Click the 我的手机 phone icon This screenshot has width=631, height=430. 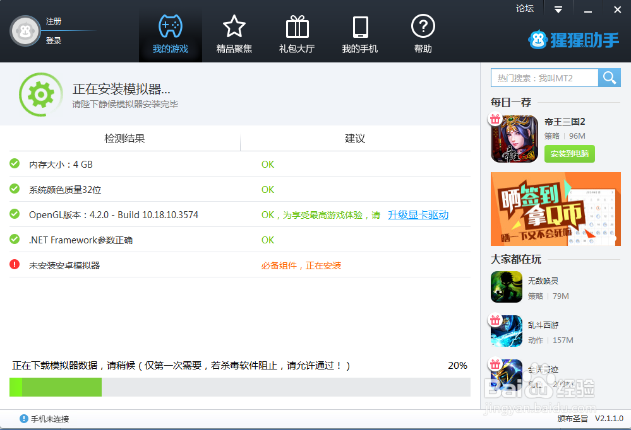[x=359, y=27]
